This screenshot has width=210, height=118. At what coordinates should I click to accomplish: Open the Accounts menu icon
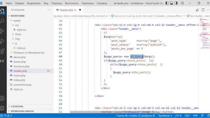[2, 98]
